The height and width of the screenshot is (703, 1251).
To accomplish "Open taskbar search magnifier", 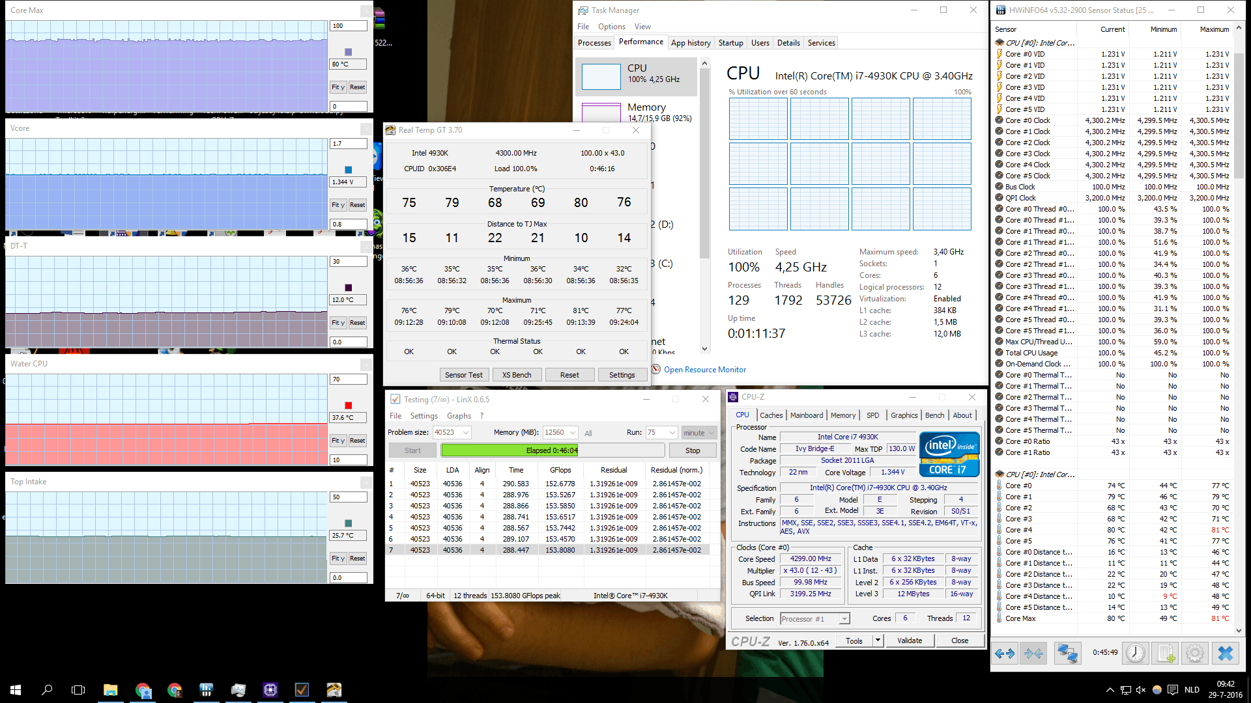I will (47, 690).
